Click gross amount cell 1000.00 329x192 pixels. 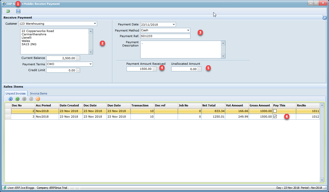pos(261,111)
